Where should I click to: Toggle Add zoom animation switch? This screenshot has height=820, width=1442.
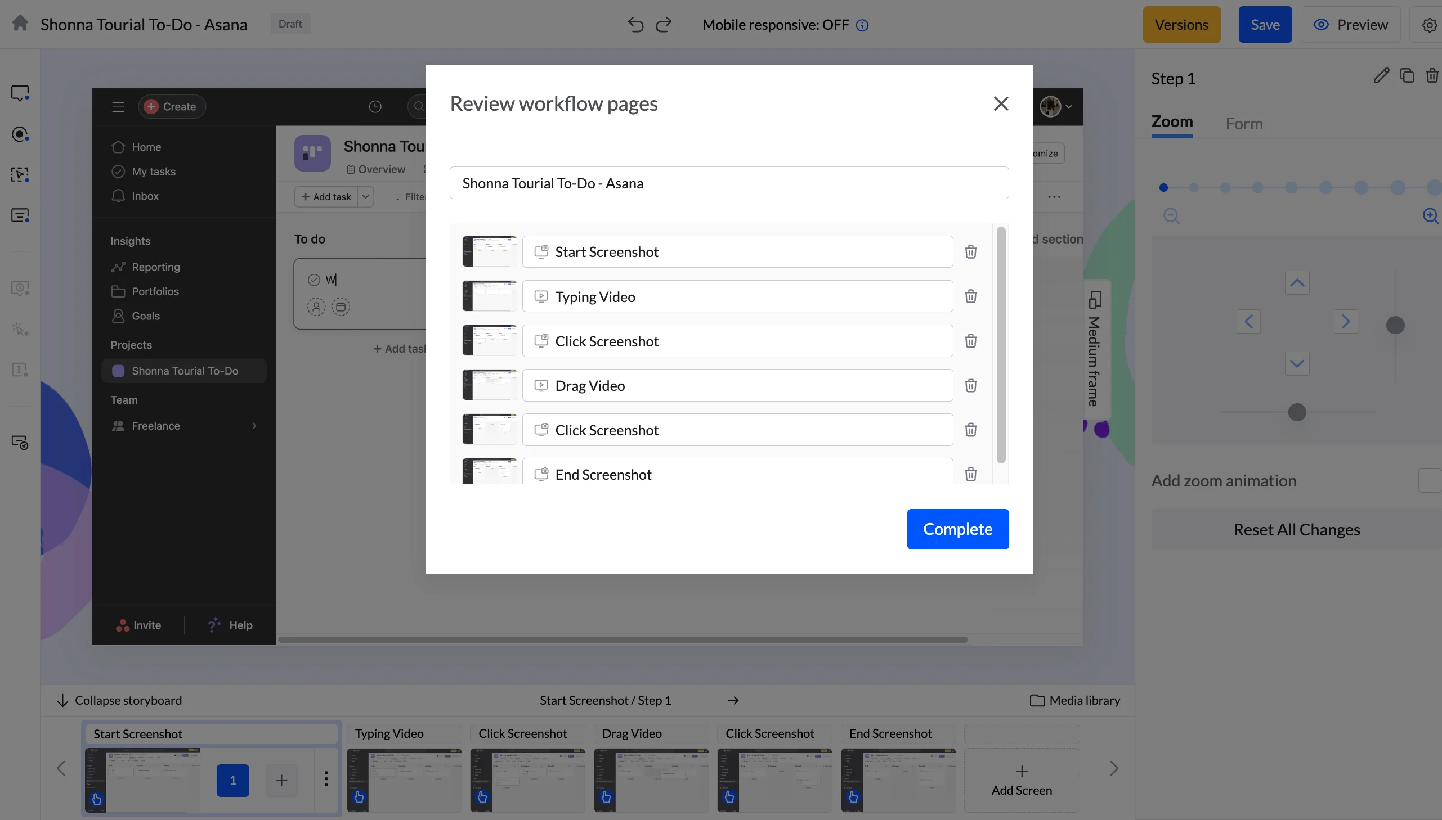tap(1430, 481)
